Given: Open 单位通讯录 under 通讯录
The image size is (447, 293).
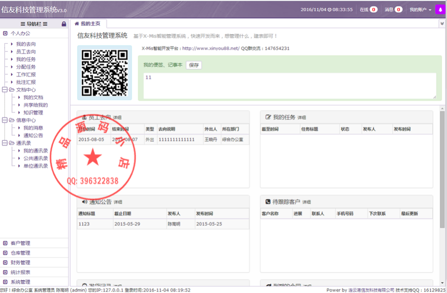Looking at the screenshot, I should (x=36, y=166).
